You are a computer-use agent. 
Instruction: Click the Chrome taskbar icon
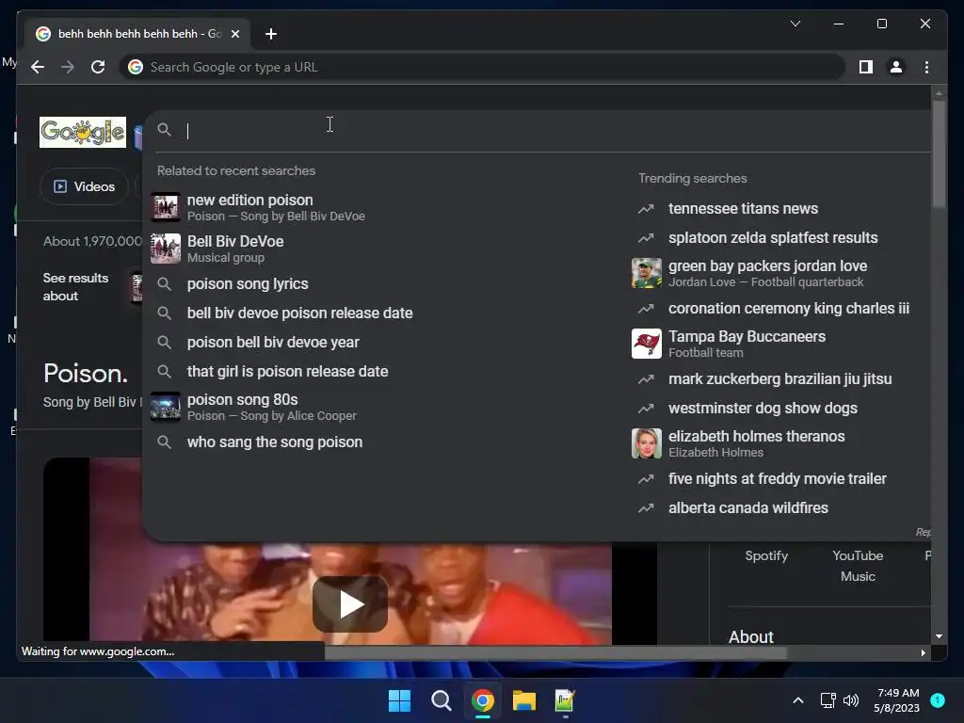point(483,700)
